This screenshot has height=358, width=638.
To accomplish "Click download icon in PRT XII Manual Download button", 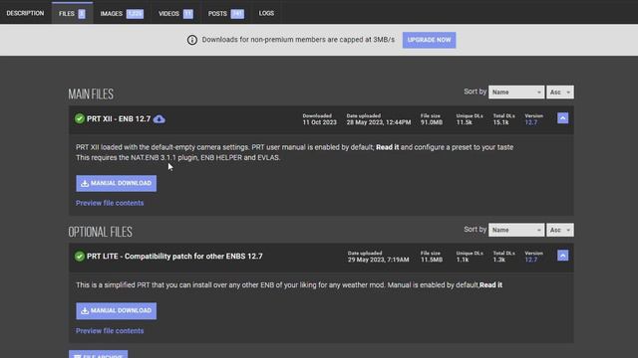I will [85, 183].
